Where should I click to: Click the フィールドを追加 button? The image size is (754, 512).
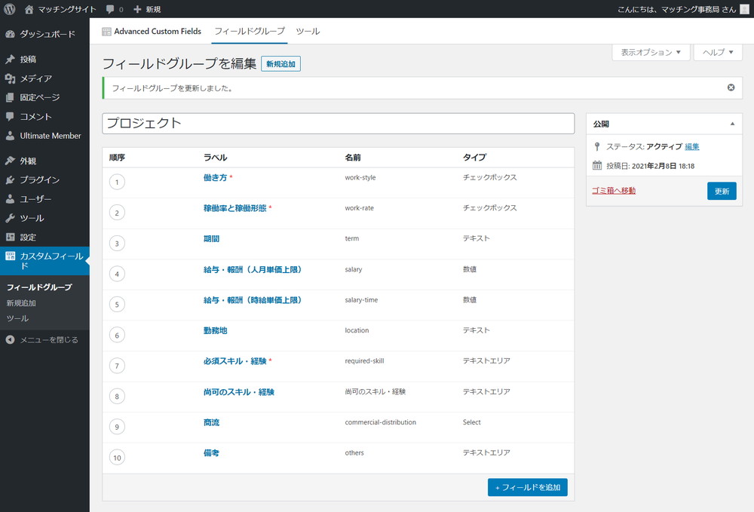click(528, 487)
